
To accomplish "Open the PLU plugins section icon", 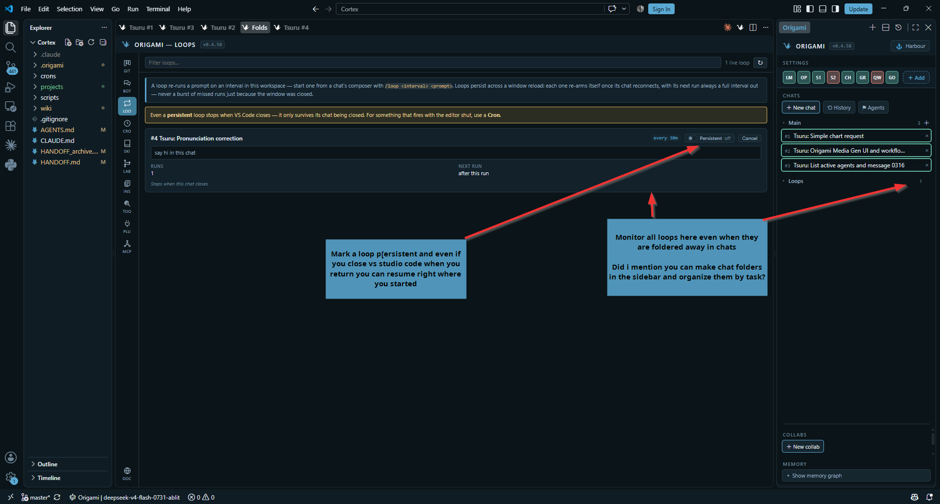I will click(127, 227).
